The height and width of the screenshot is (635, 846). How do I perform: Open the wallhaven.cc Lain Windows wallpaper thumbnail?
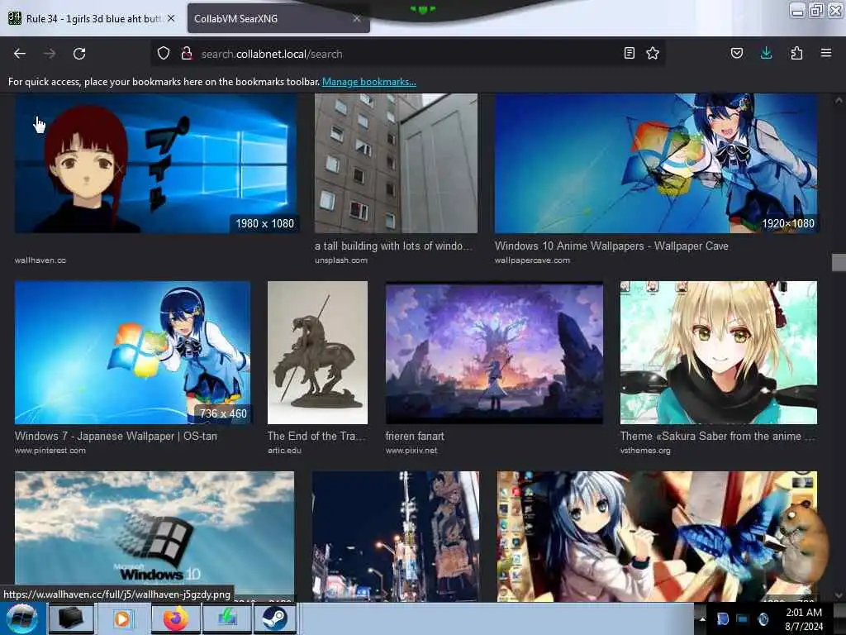point(156,164)
